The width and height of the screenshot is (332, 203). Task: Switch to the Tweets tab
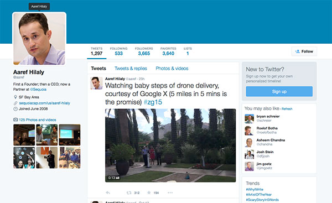click(98, 69)
